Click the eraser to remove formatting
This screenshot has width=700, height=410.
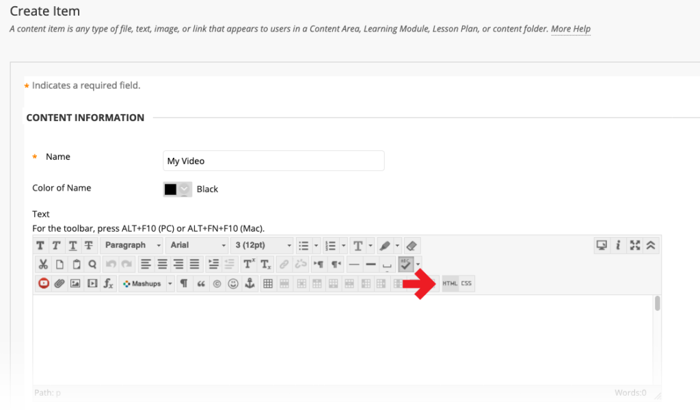[x=411, y=245]
